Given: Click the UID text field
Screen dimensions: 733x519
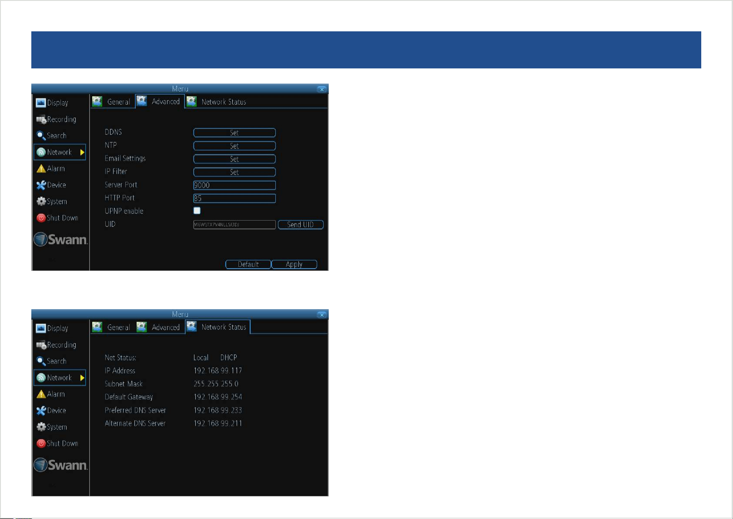Looking at the screenshot, I should click(x=234, y=225).
